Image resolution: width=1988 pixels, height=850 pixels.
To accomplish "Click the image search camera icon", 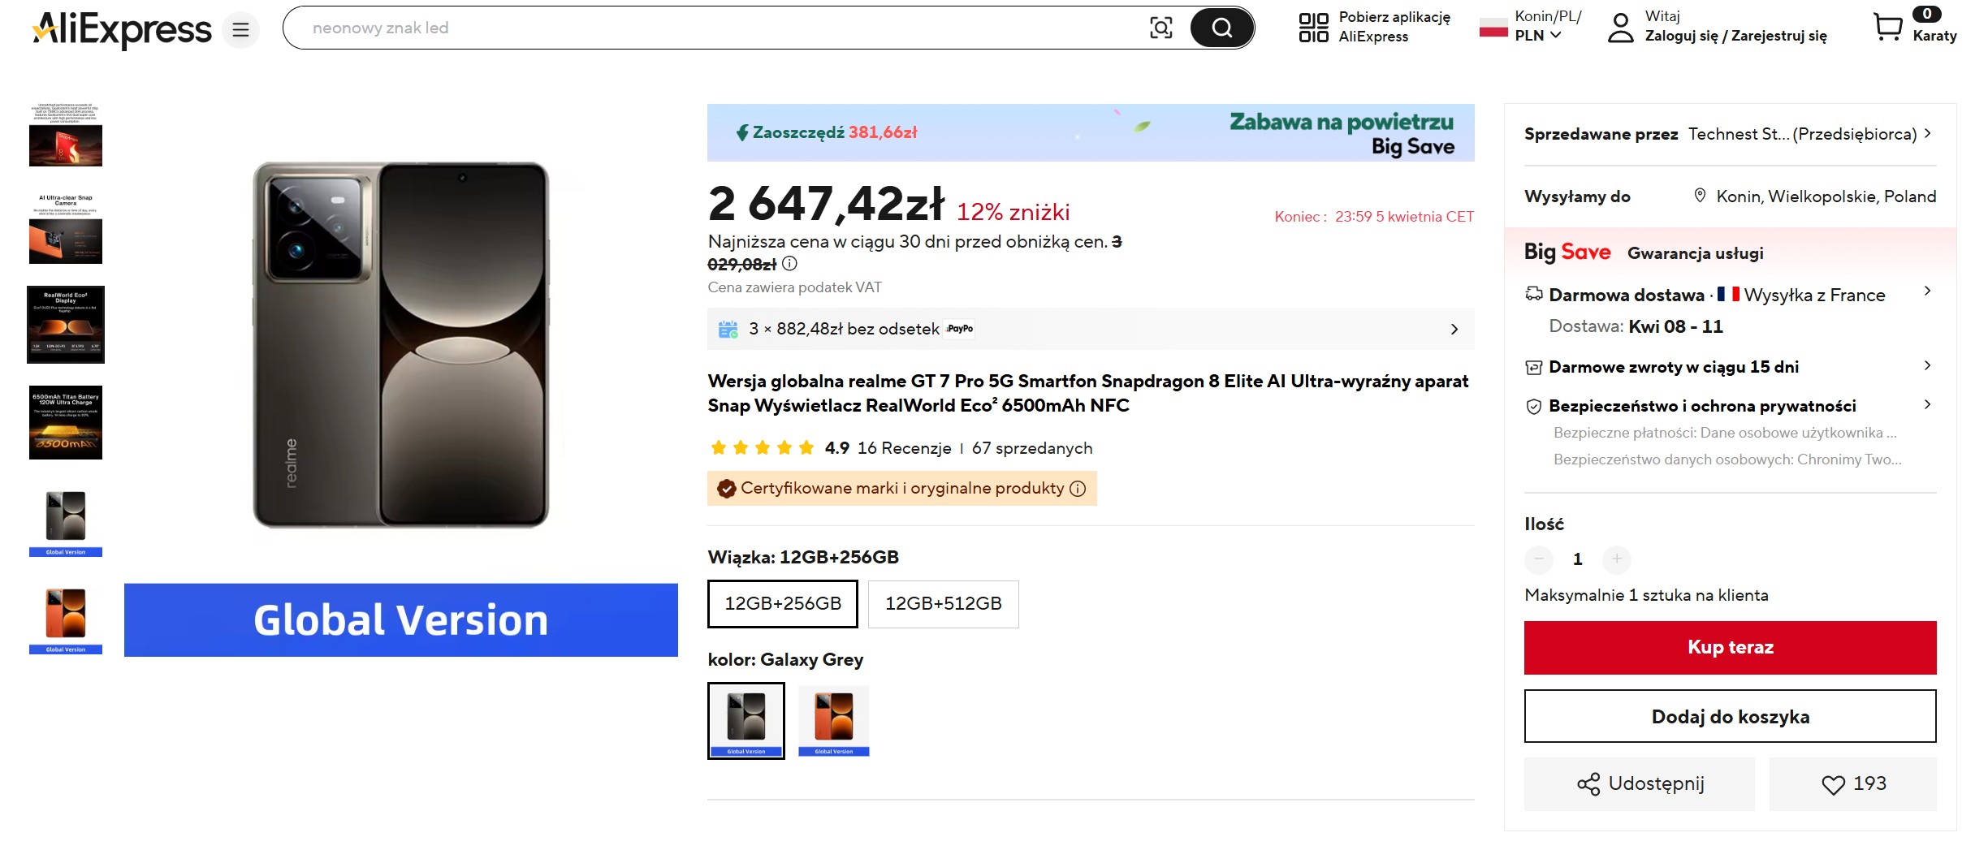I will pos(1160,28).
